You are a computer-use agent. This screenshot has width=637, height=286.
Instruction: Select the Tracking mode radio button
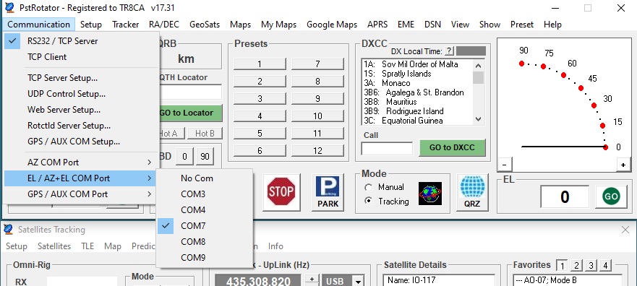coord(369,201)
